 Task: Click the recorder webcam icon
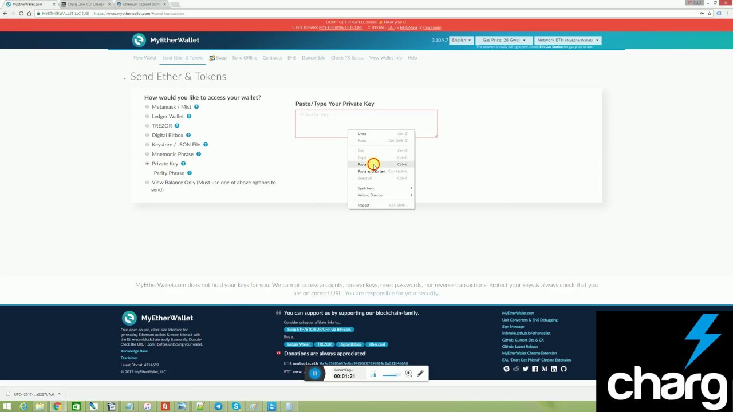pyautogui.click(x=408, y=374)
